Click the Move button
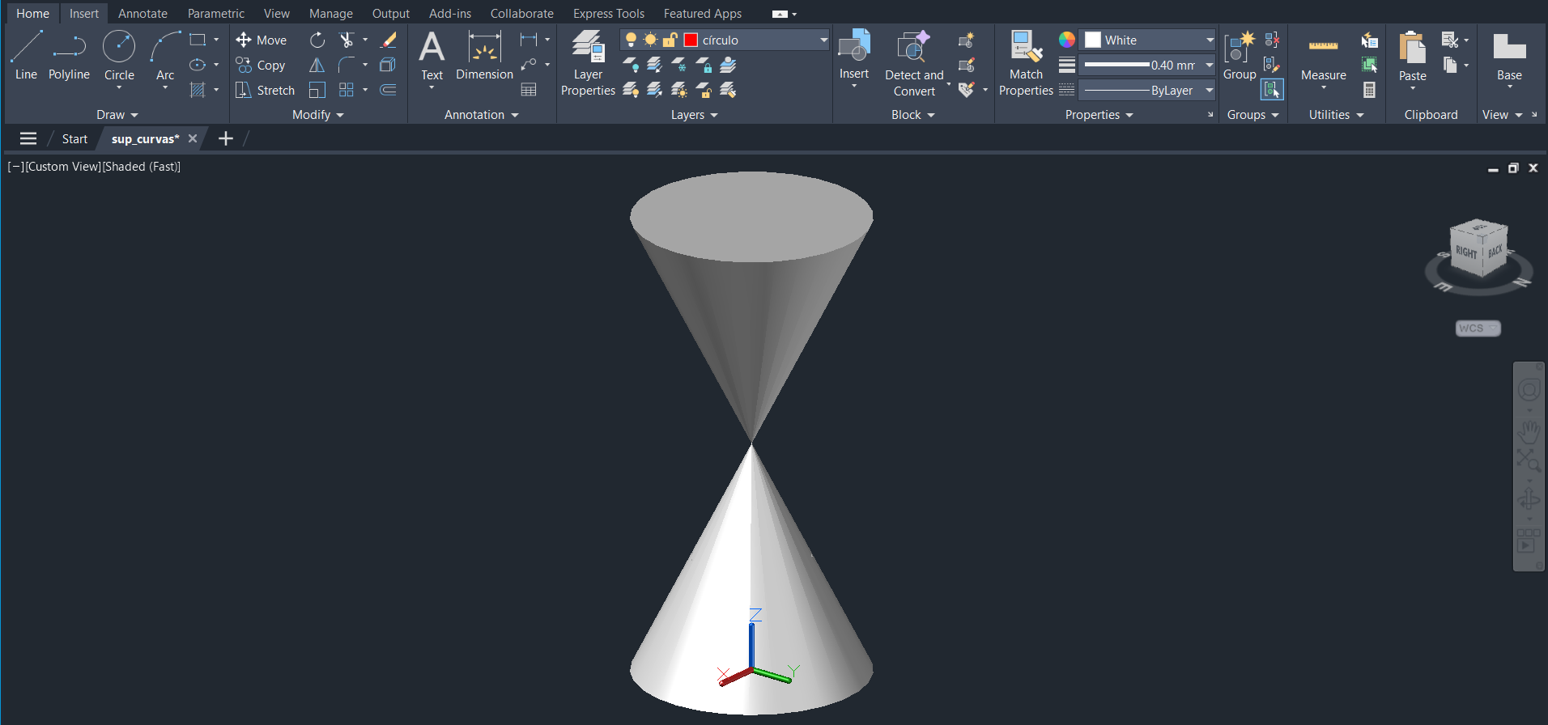This screenshot has width=1548, height=725. click(262, 40)
